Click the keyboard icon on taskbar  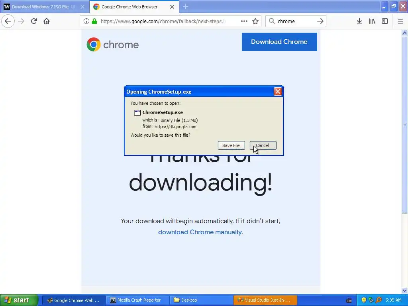coord(349,300)
